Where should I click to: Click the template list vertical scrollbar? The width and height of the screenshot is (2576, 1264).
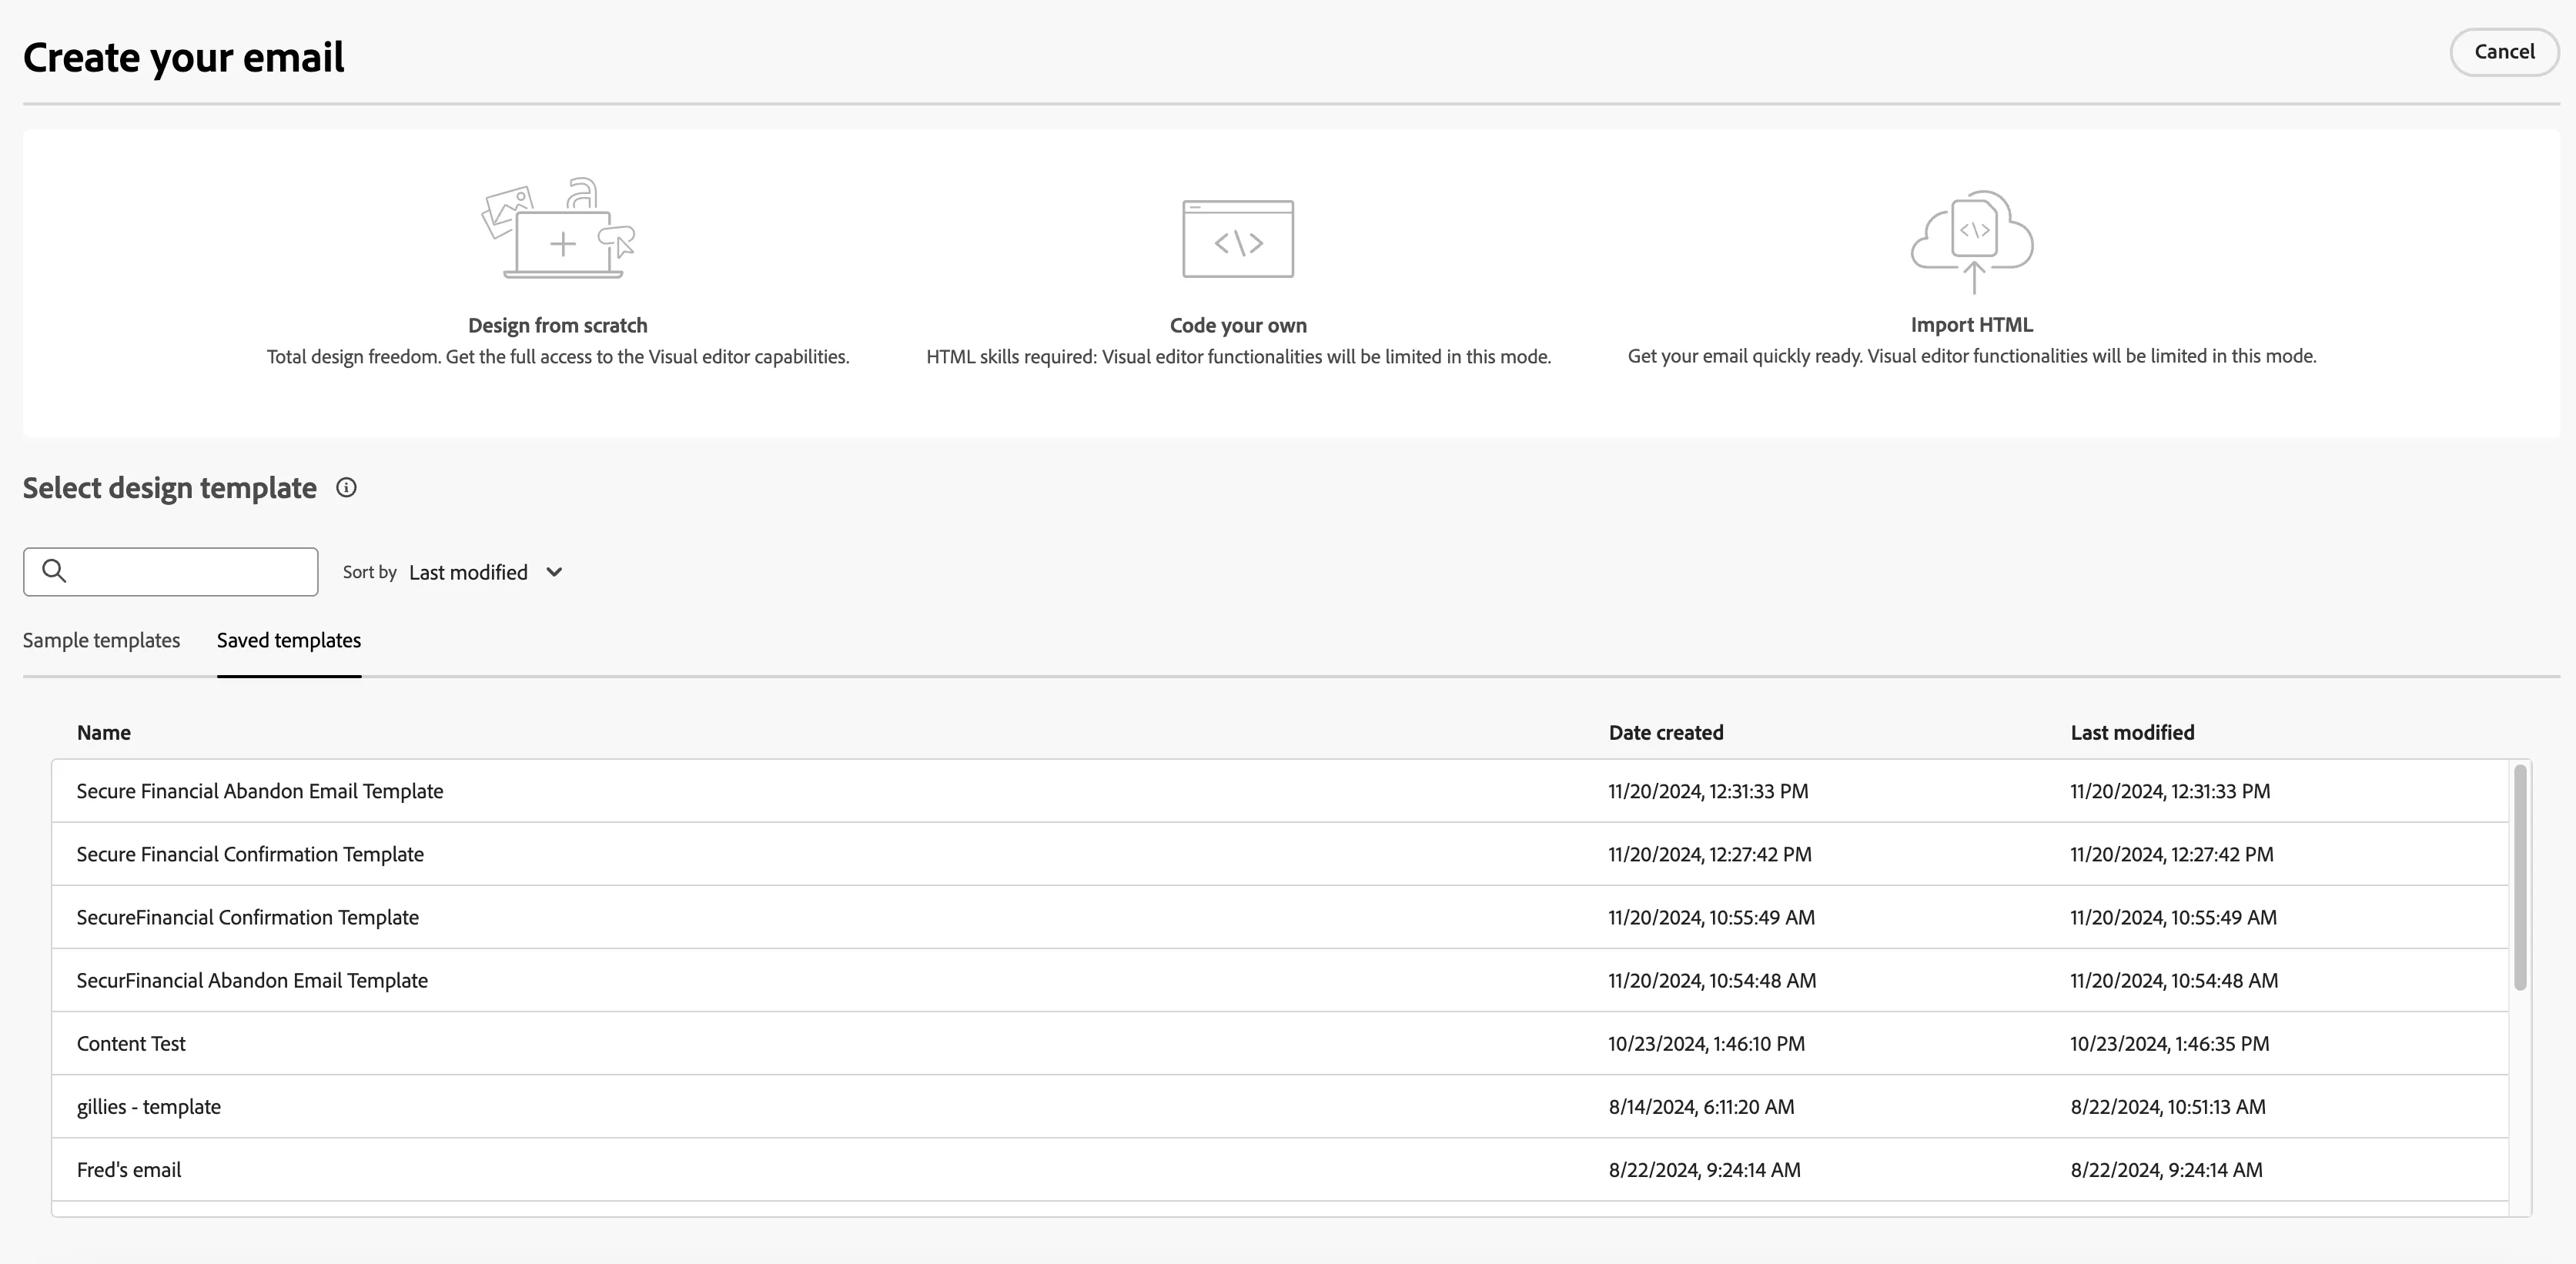tap(2520, 877)
